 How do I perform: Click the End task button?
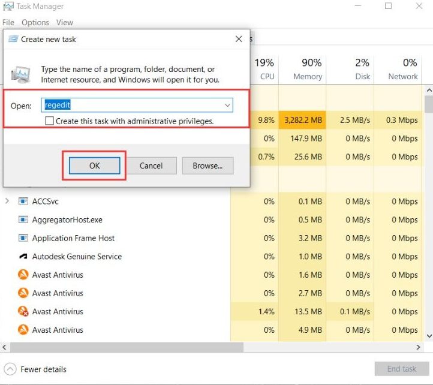coord(402,369)
